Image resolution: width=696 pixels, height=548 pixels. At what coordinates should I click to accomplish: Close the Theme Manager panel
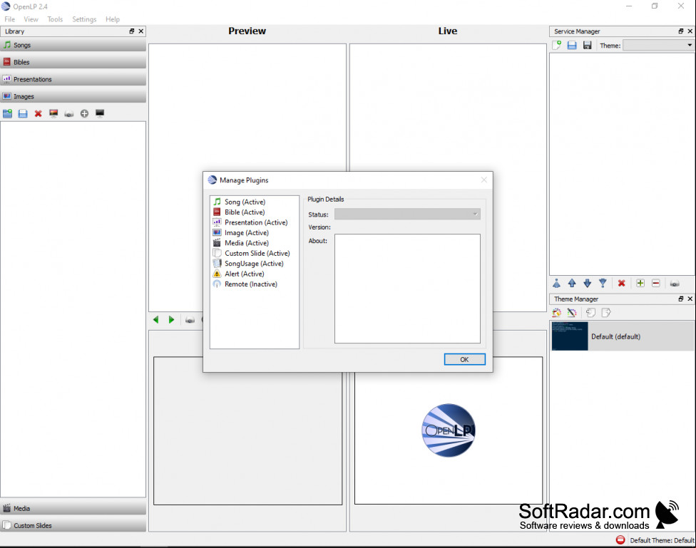690,299
